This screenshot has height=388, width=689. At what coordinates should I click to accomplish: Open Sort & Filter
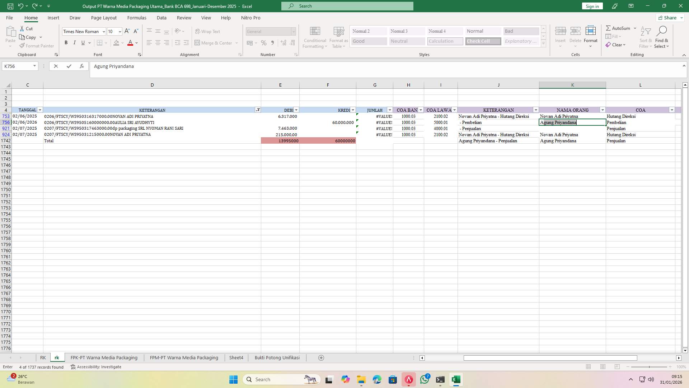645,37
